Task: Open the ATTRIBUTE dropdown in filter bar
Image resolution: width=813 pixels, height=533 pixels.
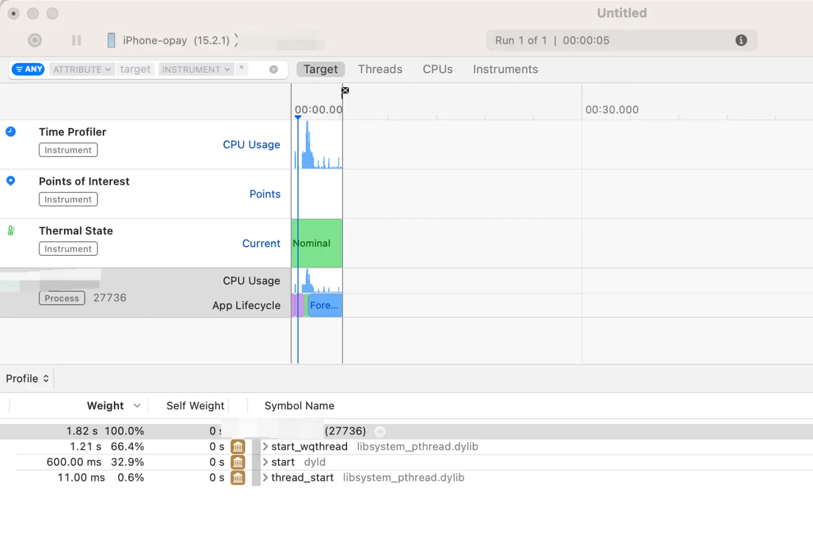Action: [82, 69]
